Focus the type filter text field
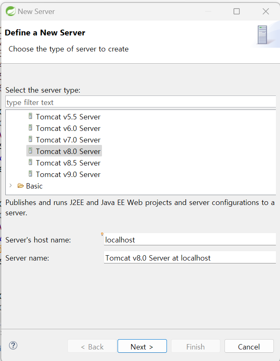This screenshot has height=361, width=280. (141, 102)
